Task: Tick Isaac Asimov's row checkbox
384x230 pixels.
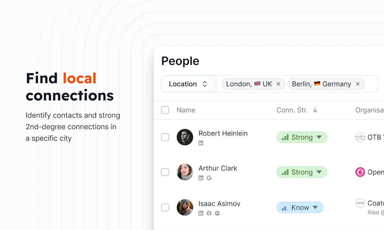Action: click(165, 207)
